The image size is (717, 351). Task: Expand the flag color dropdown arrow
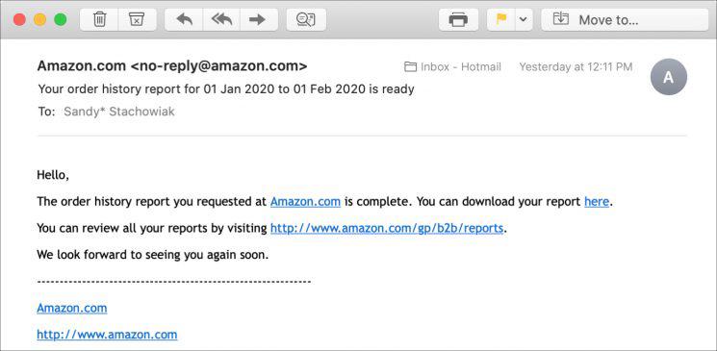(x=524, y=19)
